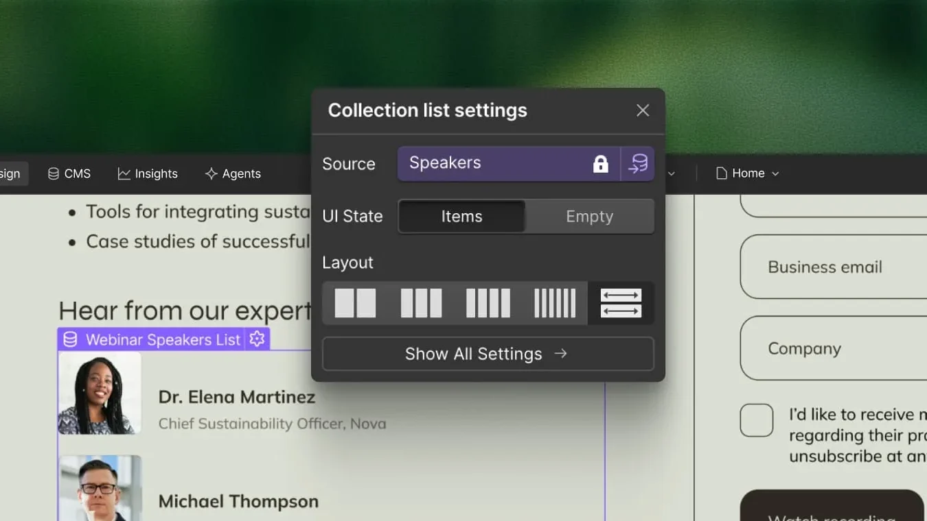Open the Agents tab
The height and width of the screenshot is (521, 927).
[233, 173]
